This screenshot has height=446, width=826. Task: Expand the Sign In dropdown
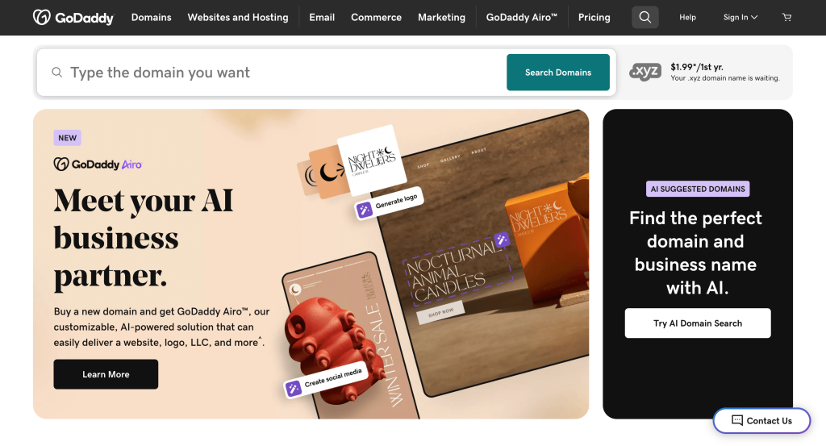[x=740, y=18]
